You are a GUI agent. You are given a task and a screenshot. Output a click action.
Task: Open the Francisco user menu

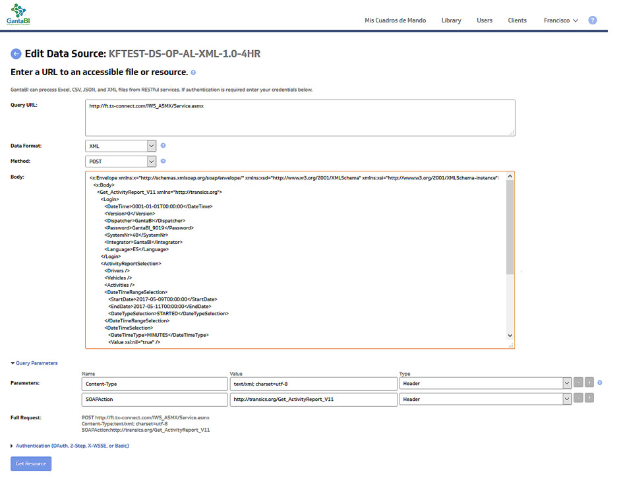point(560,20)
